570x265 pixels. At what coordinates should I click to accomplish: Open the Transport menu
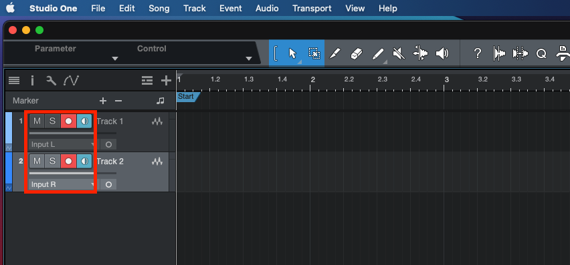pyautogui.click(x=312, y=8)
